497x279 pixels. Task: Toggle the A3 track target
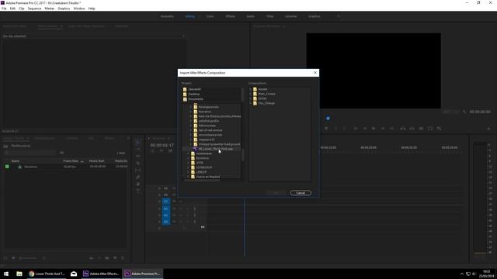(165, 222)
